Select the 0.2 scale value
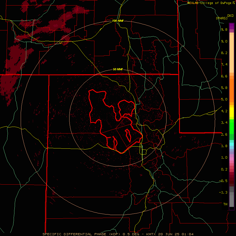Image resolution: width=236 pixels, height=236 pixels. coord(224,169)
